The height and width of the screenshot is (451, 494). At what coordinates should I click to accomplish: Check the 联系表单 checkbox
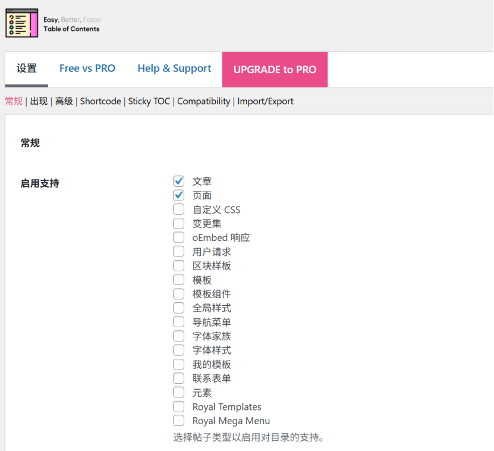[x=178, y=378]
